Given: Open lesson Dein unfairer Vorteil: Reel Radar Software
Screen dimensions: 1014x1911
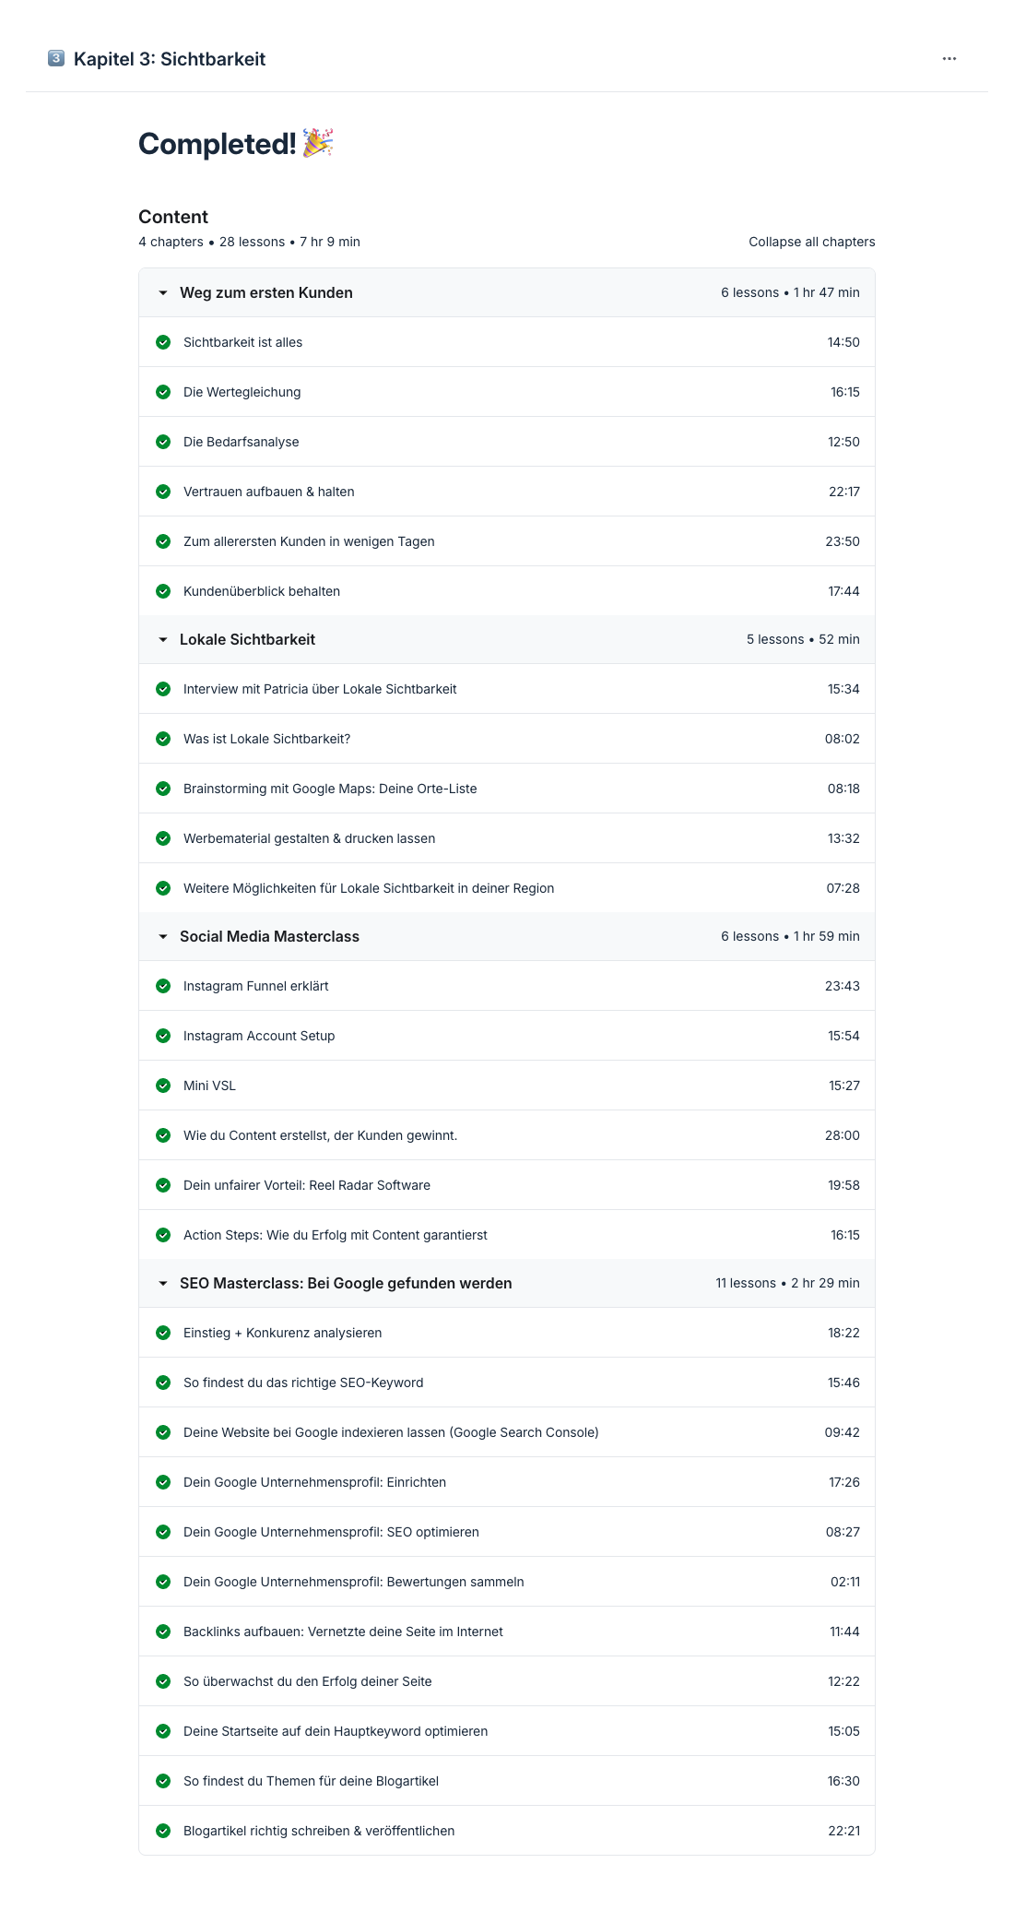Looking at the screenshot, I should coord(507,1185).
